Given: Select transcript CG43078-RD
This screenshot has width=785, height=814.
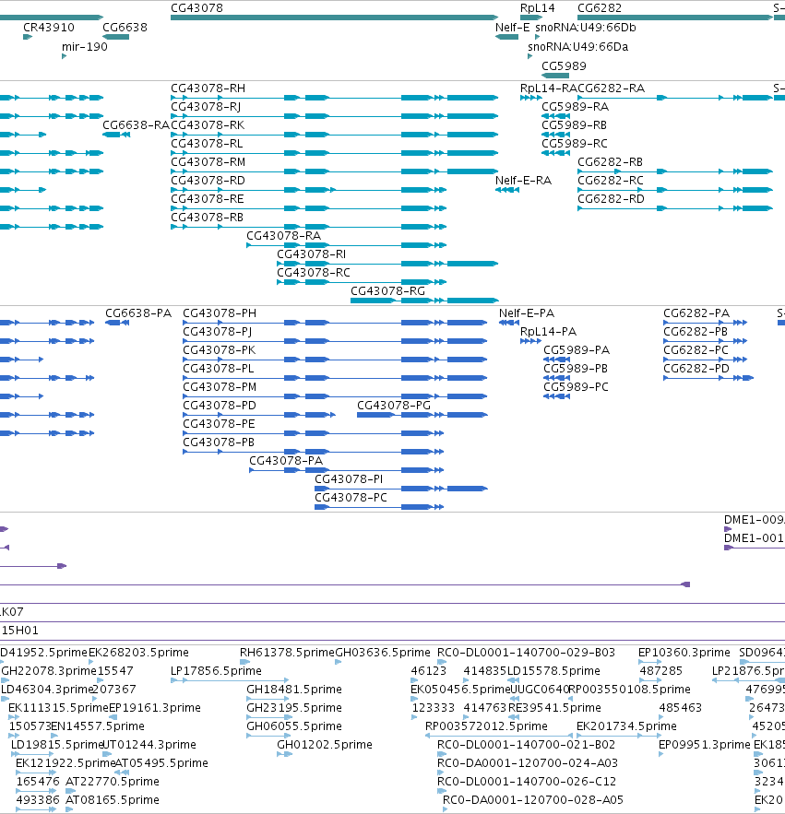Looking at the screenshot, I should (x=208, y=181).
